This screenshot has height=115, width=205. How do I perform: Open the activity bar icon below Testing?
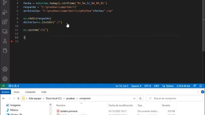pyautogui.click(x=5, y=50)
